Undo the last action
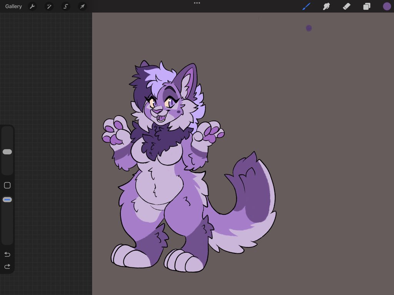 point(7,254)
